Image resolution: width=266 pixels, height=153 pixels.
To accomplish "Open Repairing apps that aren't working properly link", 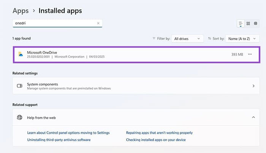I will pos(159,133).
